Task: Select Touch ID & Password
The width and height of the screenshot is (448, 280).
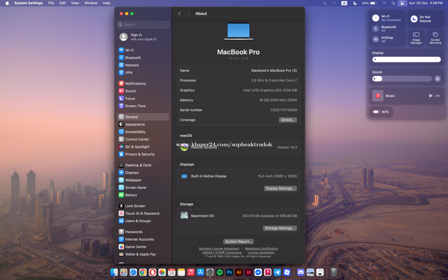Action: (x=142, y=213)
